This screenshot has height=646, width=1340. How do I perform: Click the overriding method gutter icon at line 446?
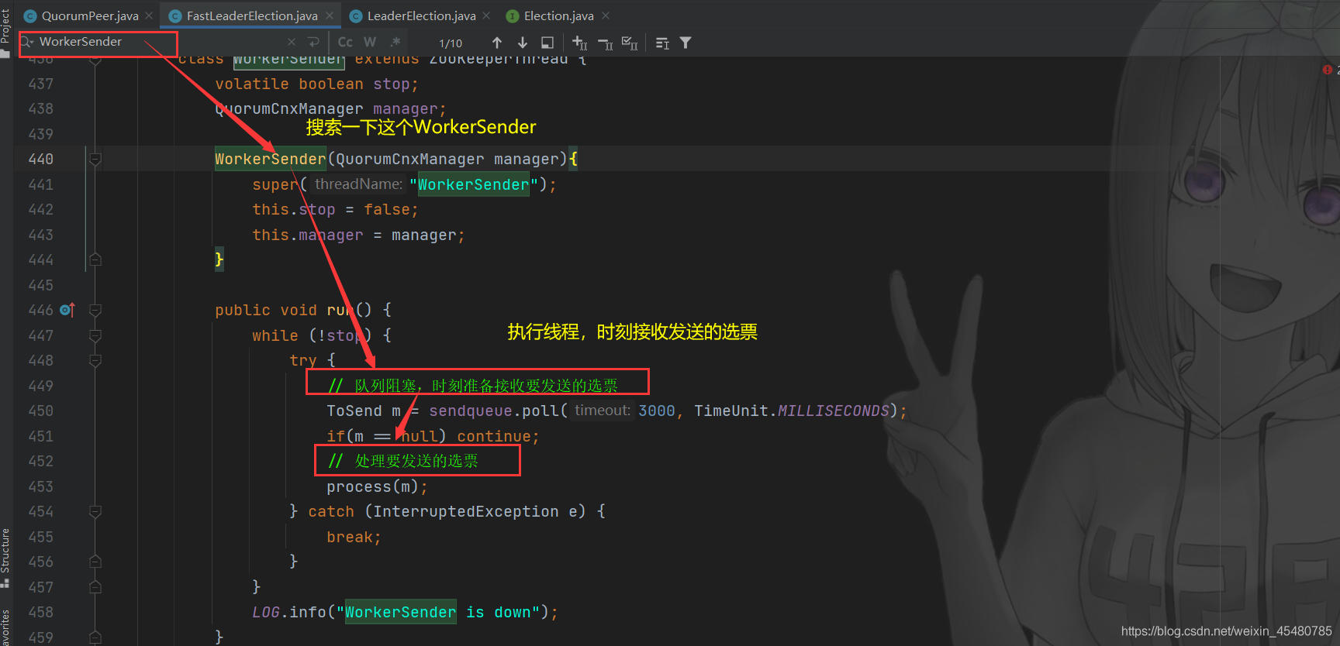point(67,310)
